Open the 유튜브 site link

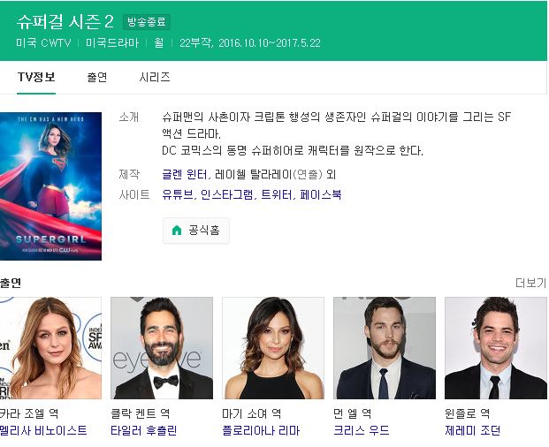pos(177,194)
